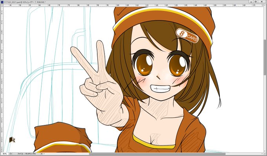The width and height of the screenshot is (267, 156).
Task: Close the F17102_2021.psd document window
Action: tap(262, 2)
